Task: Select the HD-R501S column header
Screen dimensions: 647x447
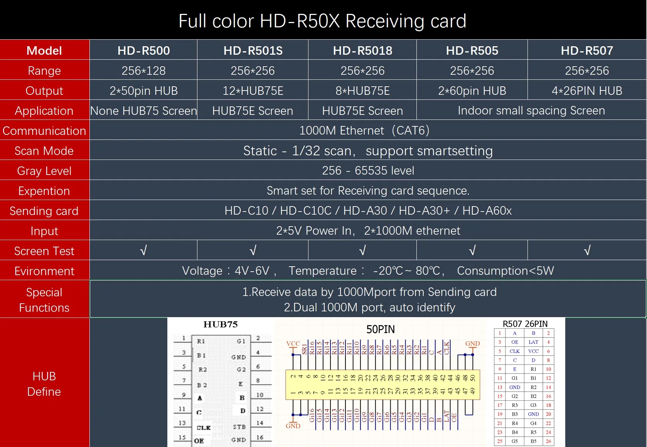Action: point(253,50)
